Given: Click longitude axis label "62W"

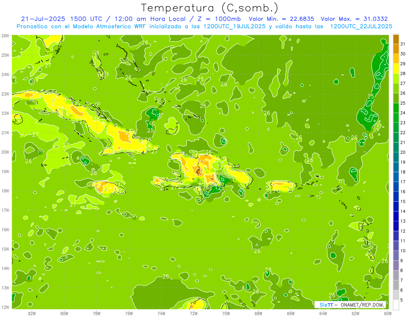Looking at the screenshot, I should [355, 313].
